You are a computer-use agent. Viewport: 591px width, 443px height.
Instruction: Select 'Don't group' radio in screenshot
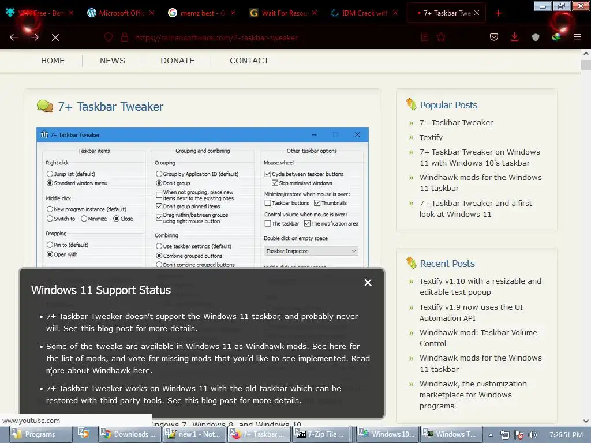tap(159, 183)
